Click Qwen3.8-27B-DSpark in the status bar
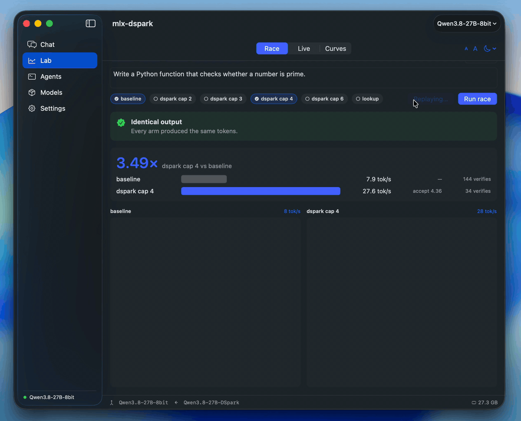 211,402
